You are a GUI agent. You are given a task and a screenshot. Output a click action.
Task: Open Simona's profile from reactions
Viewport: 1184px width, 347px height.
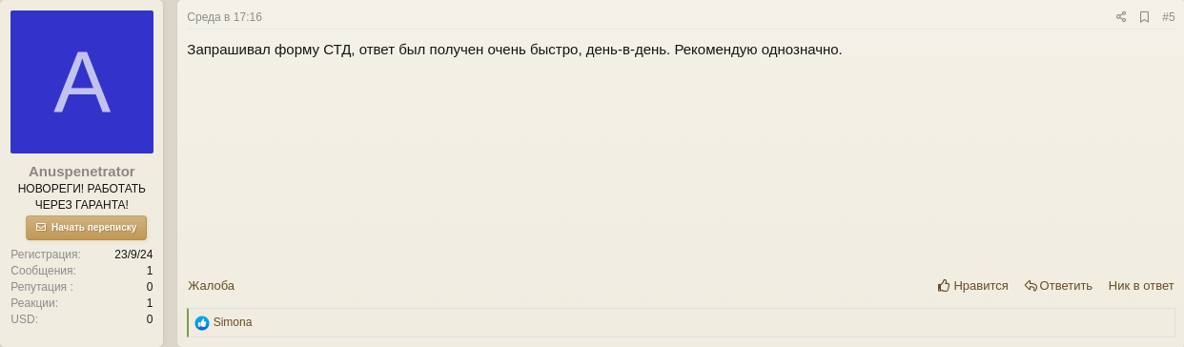[x=233, y=322]
